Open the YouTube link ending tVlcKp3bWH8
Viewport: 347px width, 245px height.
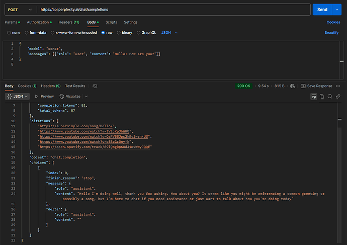point(85,131)
